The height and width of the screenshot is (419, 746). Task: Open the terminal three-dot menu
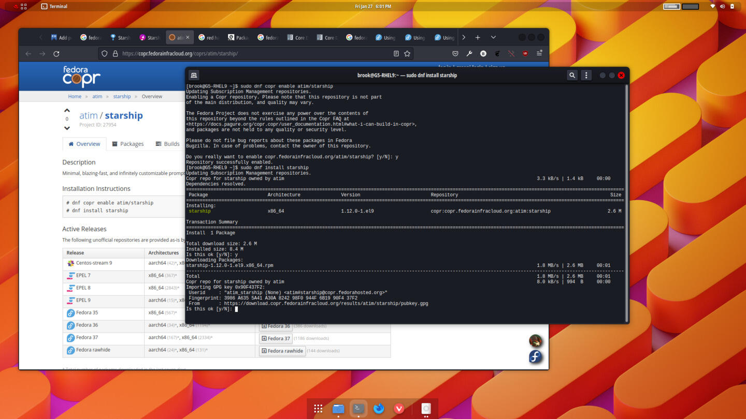(586, 75)
